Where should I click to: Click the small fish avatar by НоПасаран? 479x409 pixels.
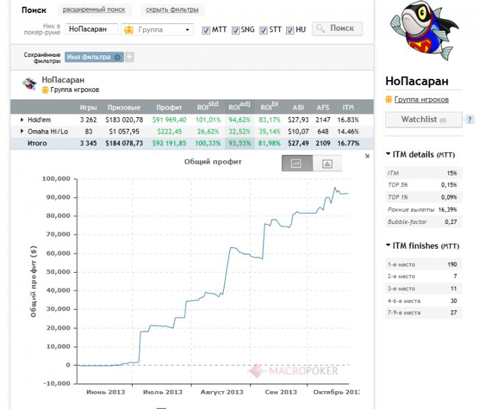click(29, 84)
